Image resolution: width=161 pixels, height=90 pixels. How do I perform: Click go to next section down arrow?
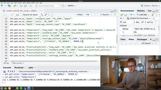[x=96, y=15]
